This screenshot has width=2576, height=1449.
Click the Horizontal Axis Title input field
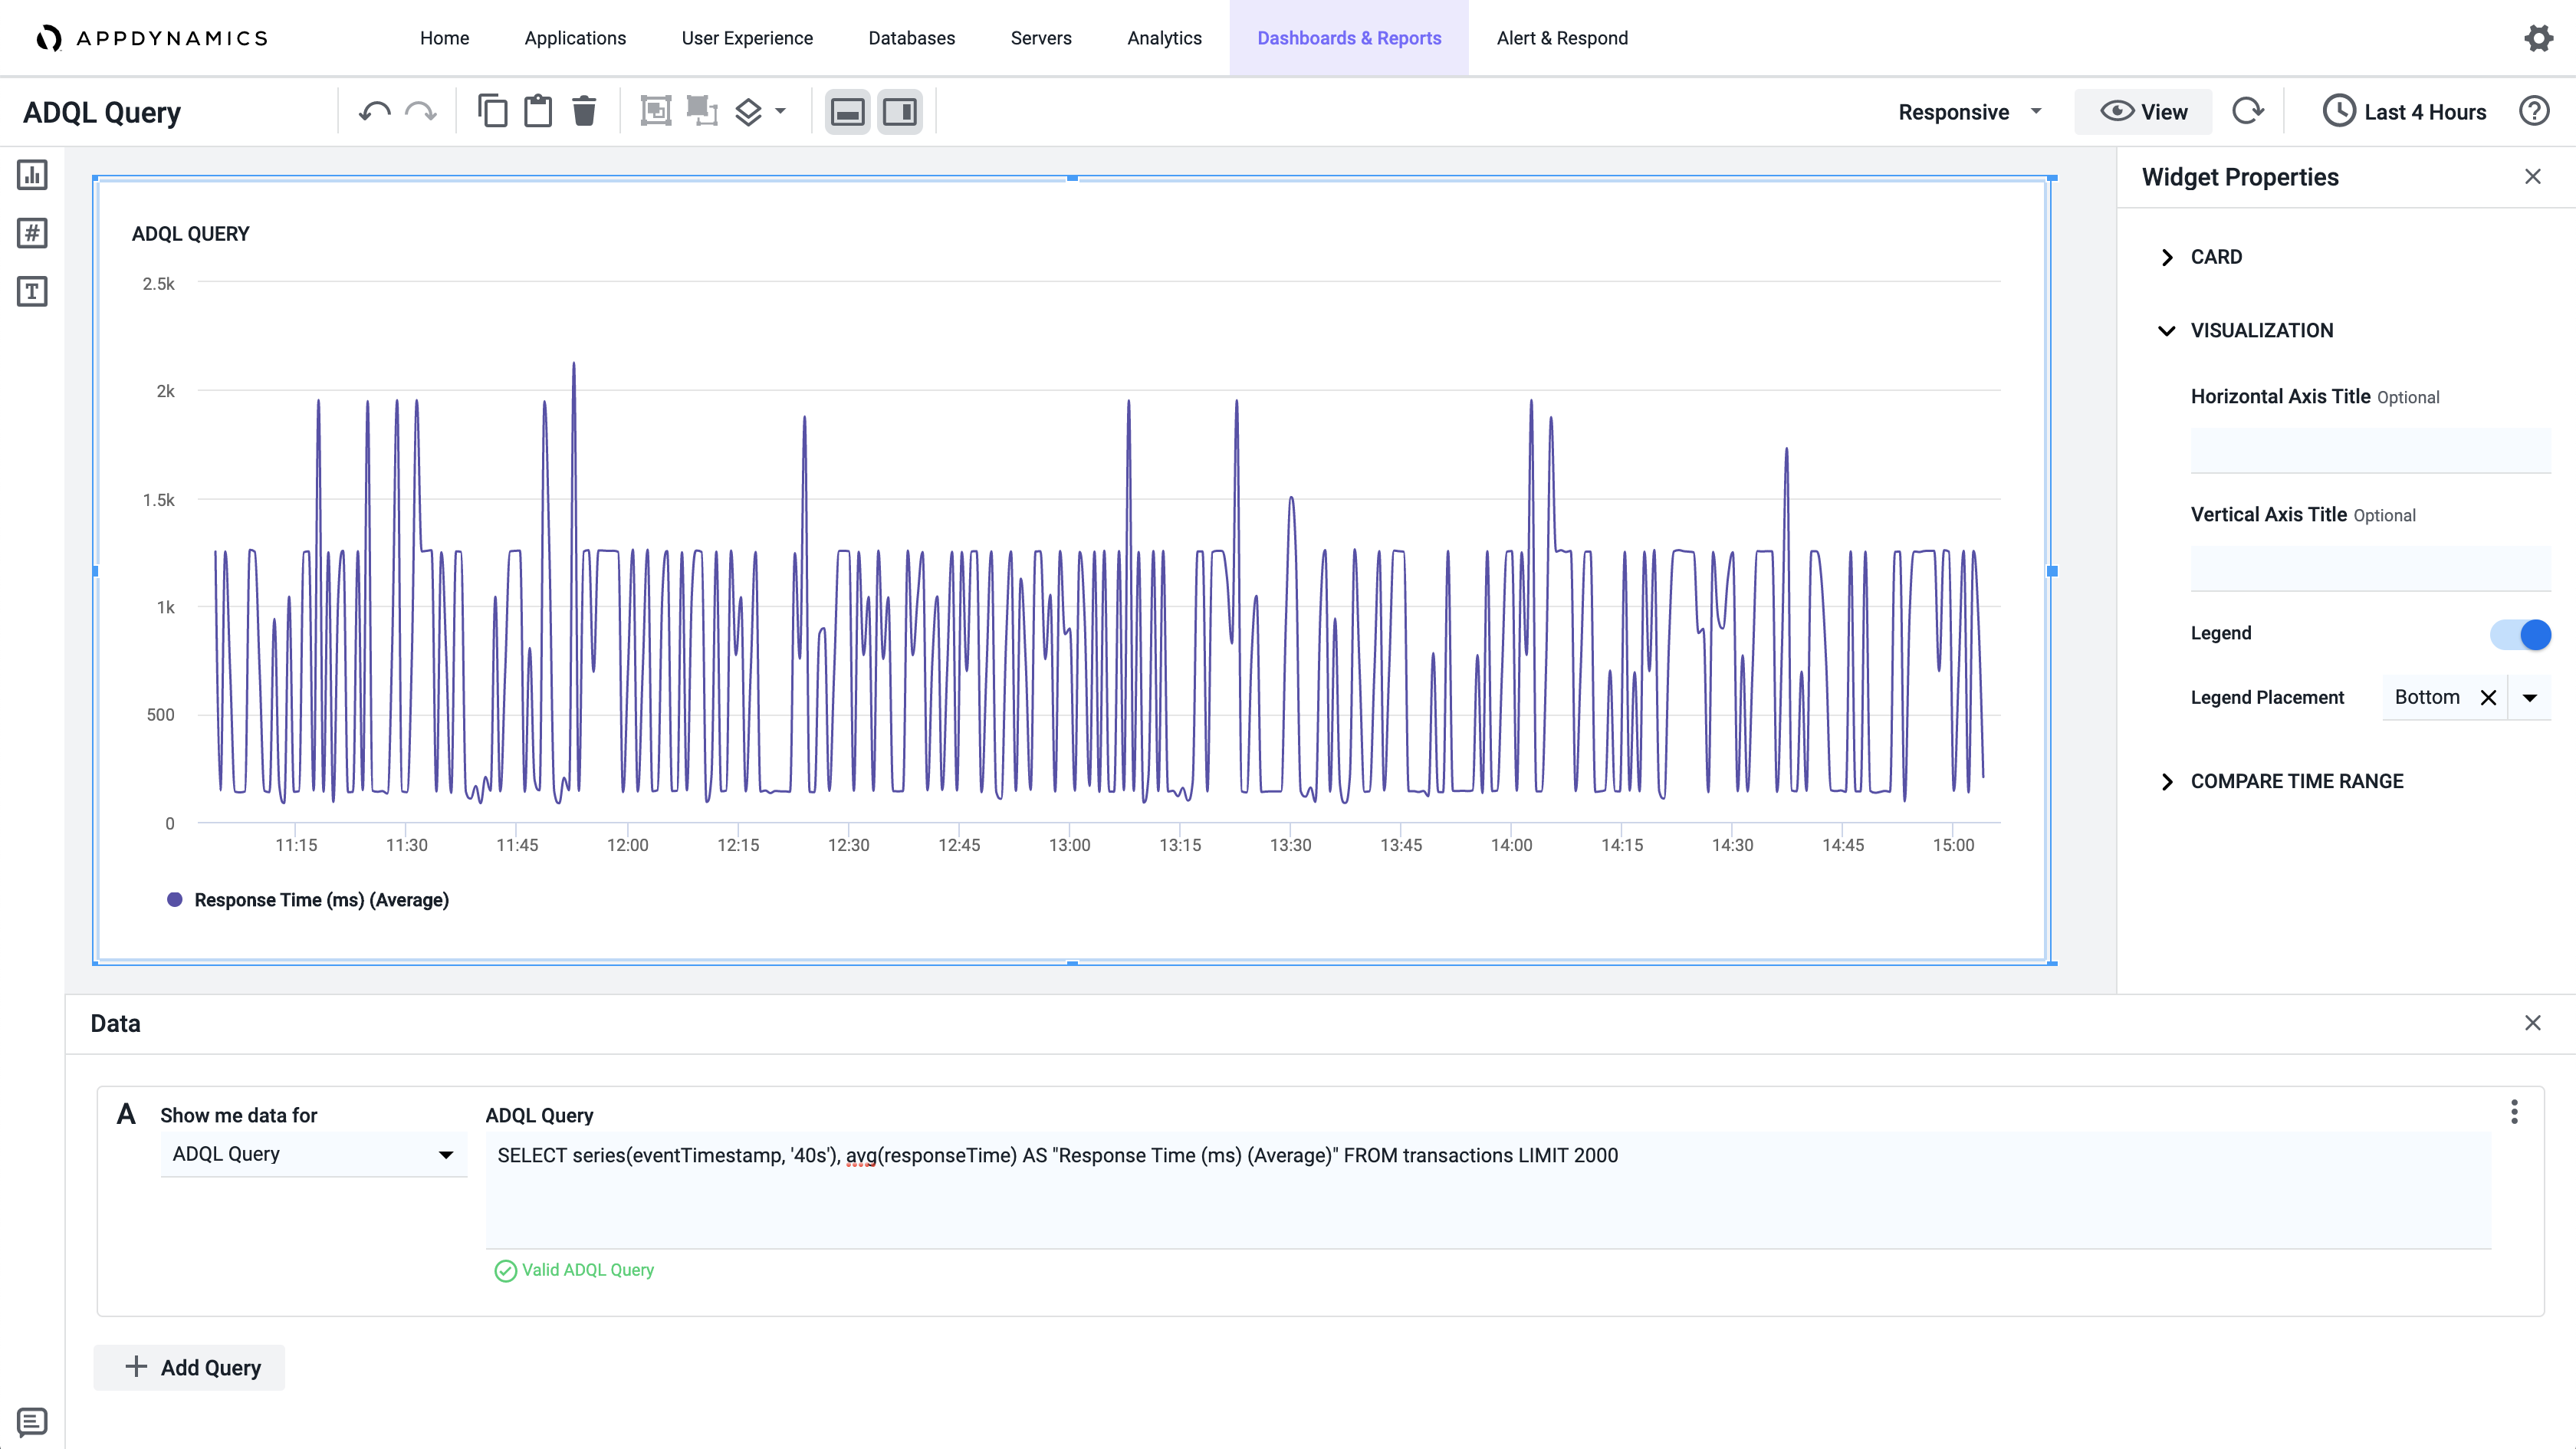(2370, 450)
